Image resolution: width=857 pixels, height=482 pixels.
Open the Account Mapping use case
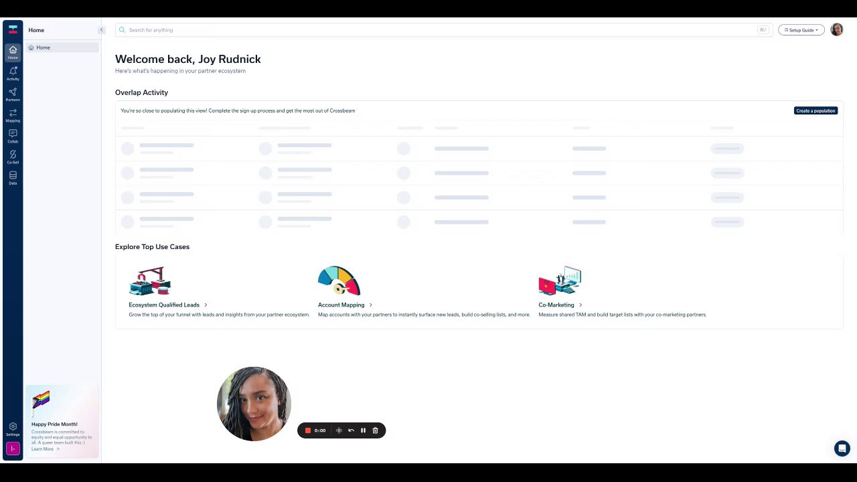(345, 305)
